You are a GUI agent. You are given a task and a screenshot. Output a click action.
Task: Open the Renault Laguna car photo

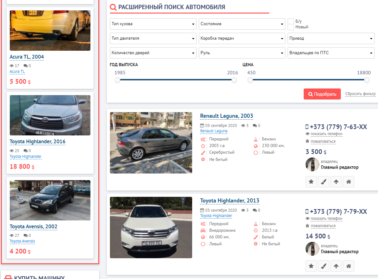(151, 143)
